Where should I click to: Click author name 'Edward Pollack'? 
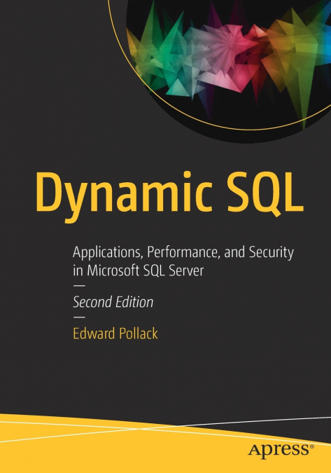(115, 334)
